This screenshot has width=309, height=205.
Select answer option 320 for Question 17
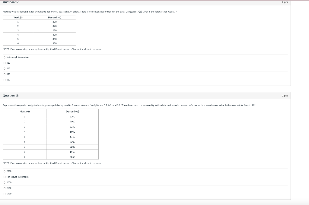[x=4, y=63]
